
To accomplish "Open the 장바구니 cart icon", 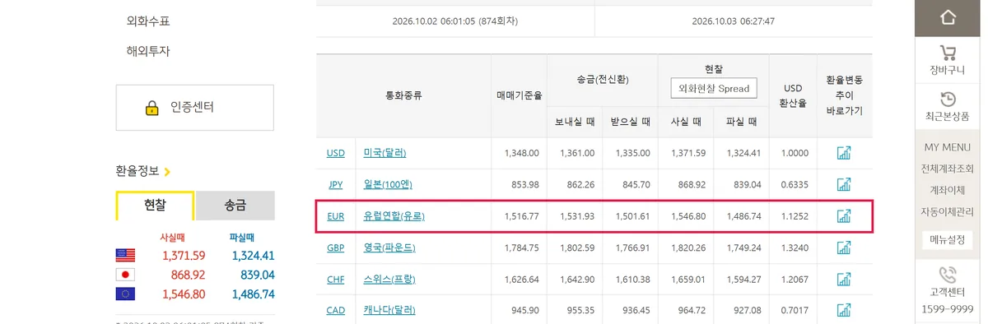I will point(948,53).
